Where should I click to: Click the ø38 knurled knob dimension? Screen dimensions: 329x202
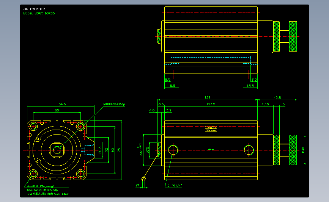tap(303, 150)
